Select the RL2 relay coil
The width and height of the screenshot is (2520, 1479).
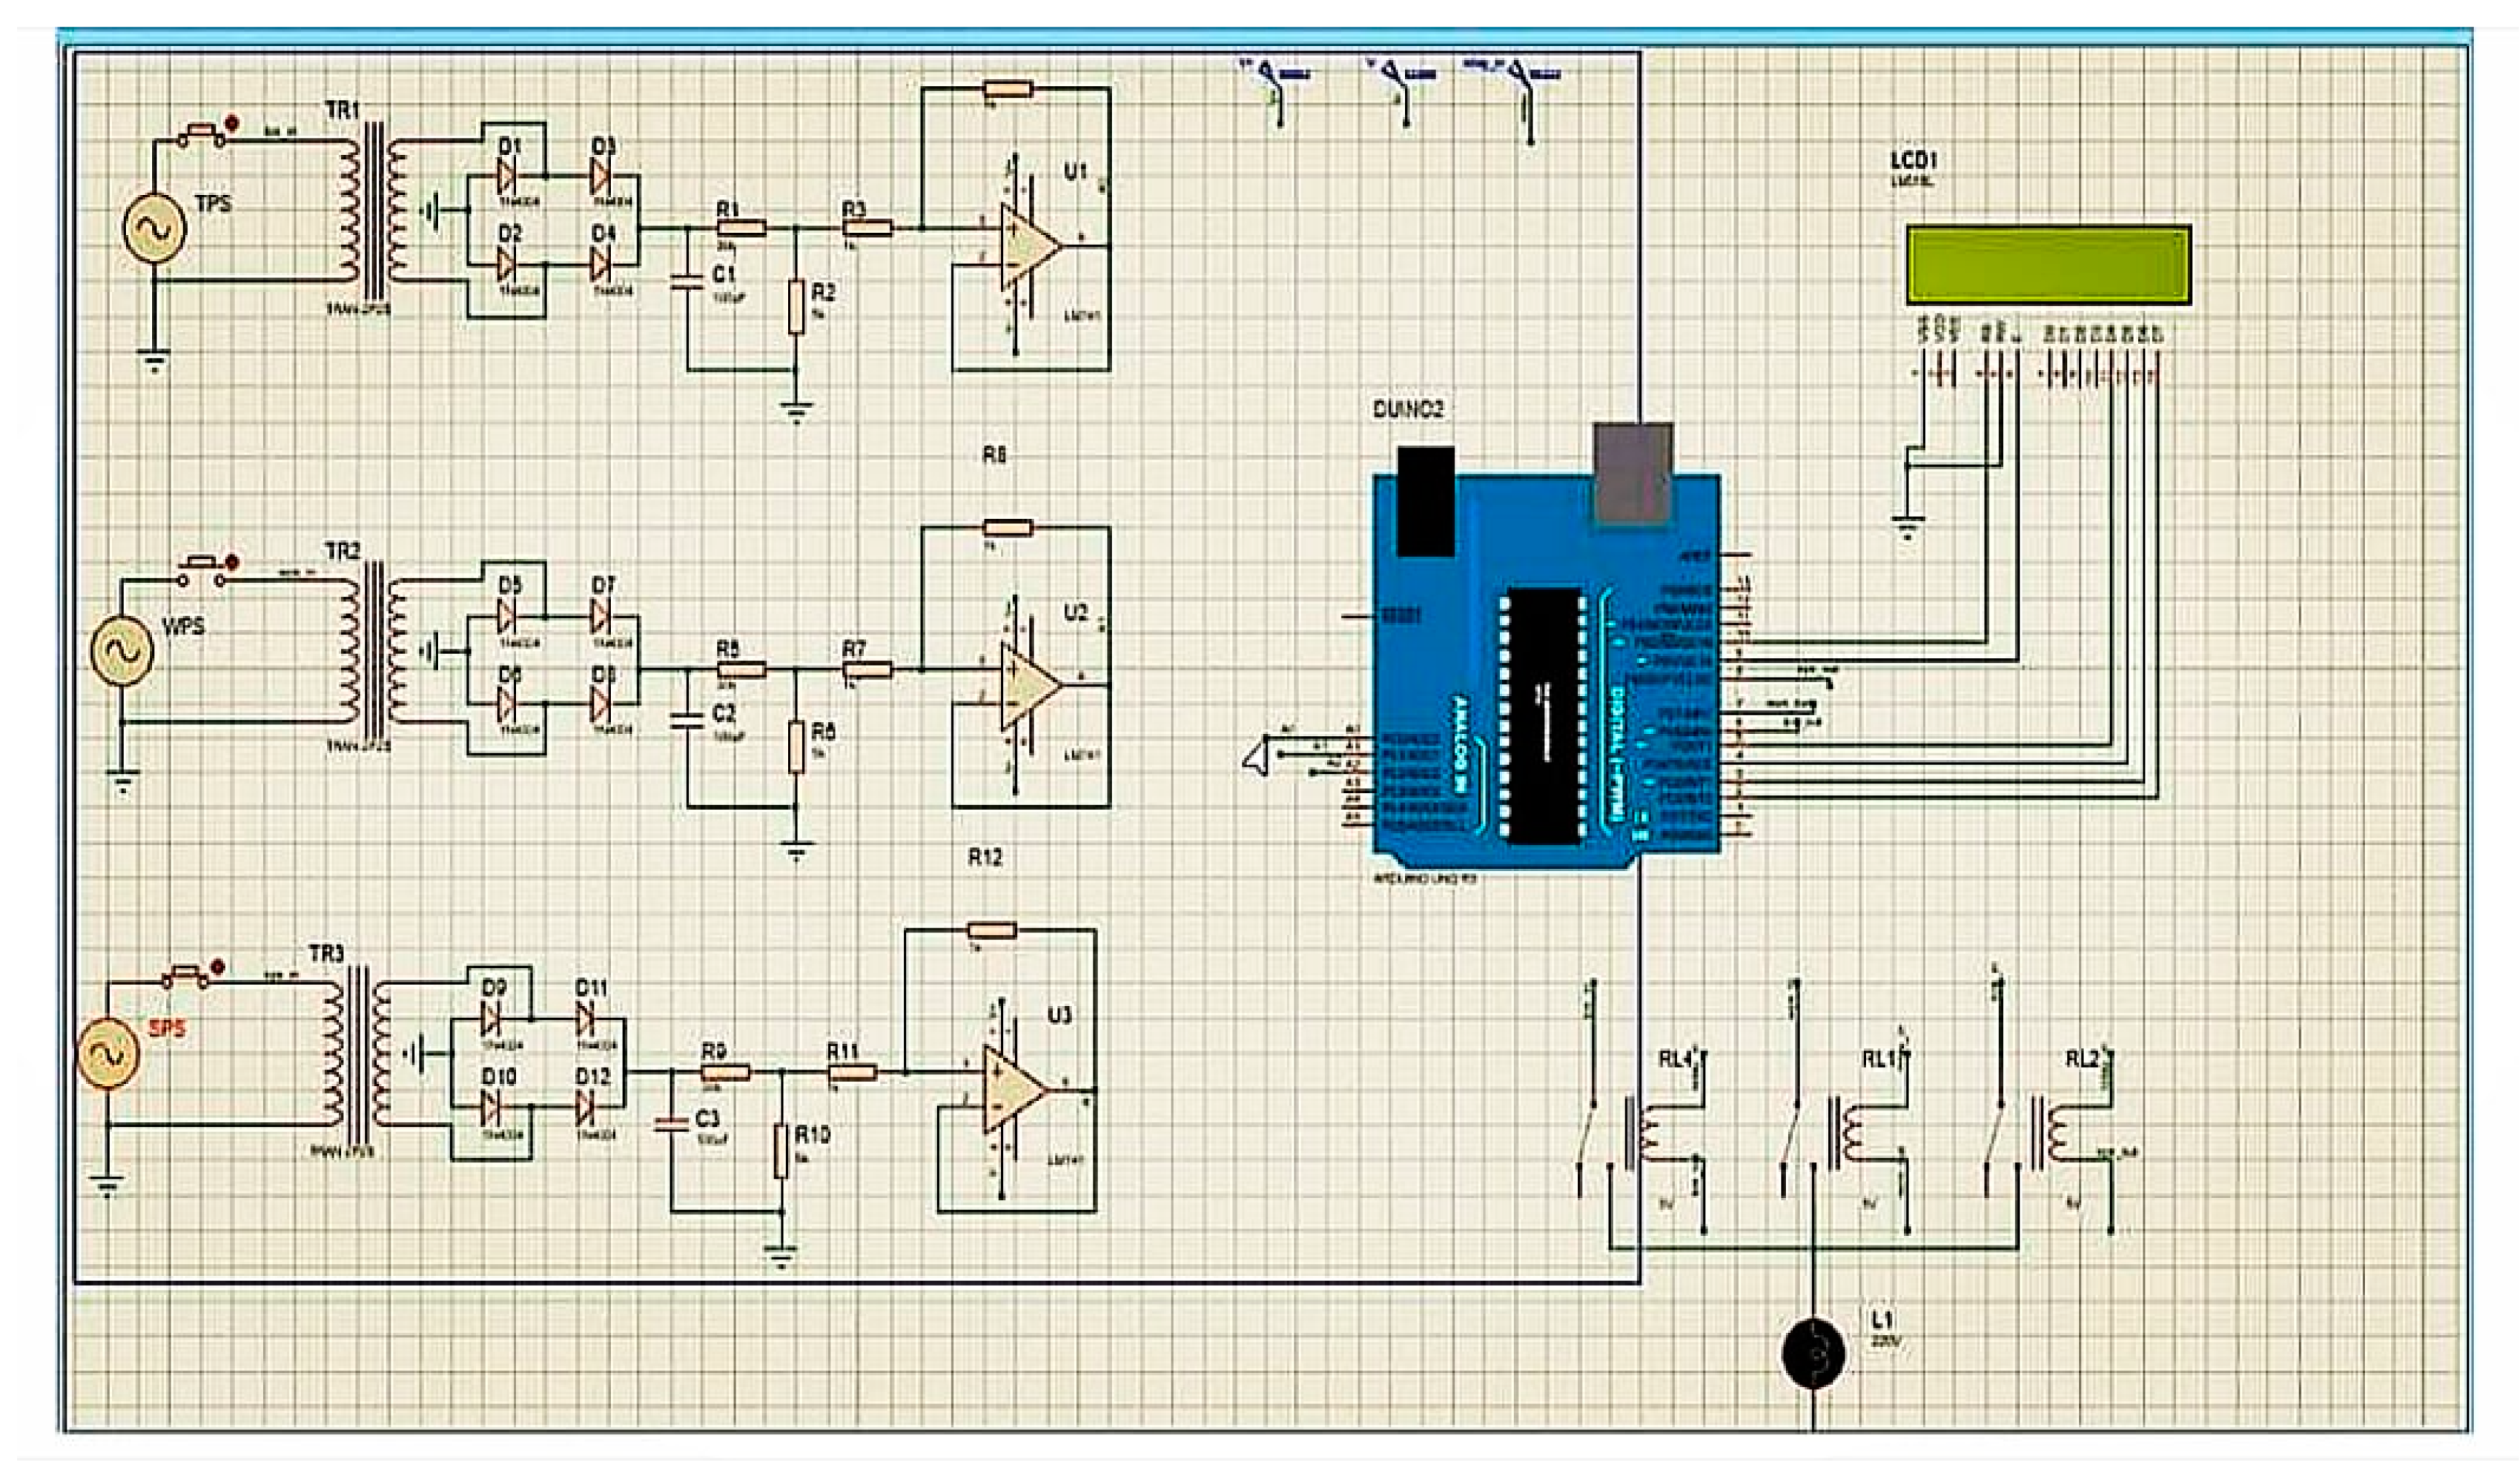[x=2056, y=1135]
